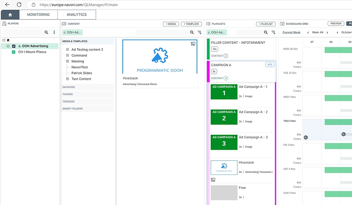352x205 pixels.
Task: Click the + MEDIA button
Action: 171,24
